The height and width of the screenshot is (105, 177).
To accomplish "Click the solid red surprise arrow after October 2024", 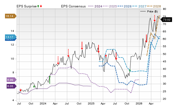I will (82, 46).
